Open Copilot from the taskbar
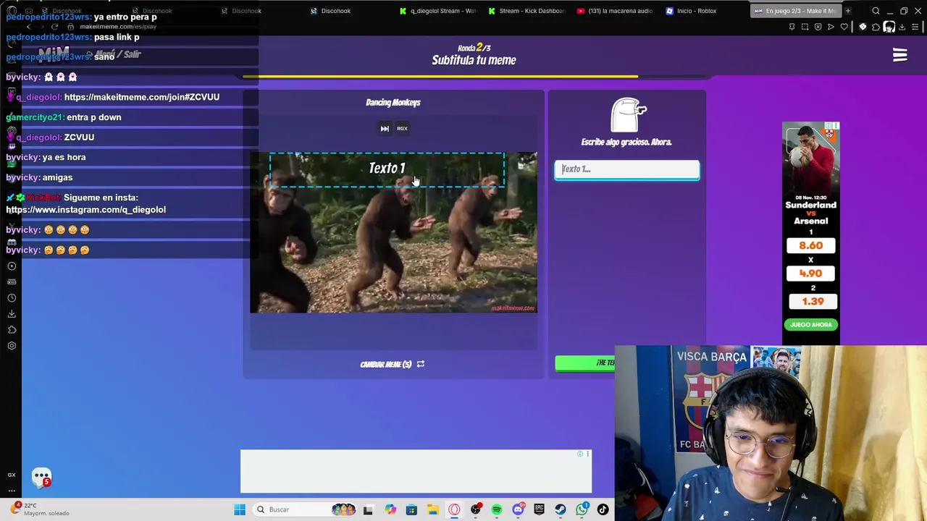This screenshot has height=521, width=927. 390,509
